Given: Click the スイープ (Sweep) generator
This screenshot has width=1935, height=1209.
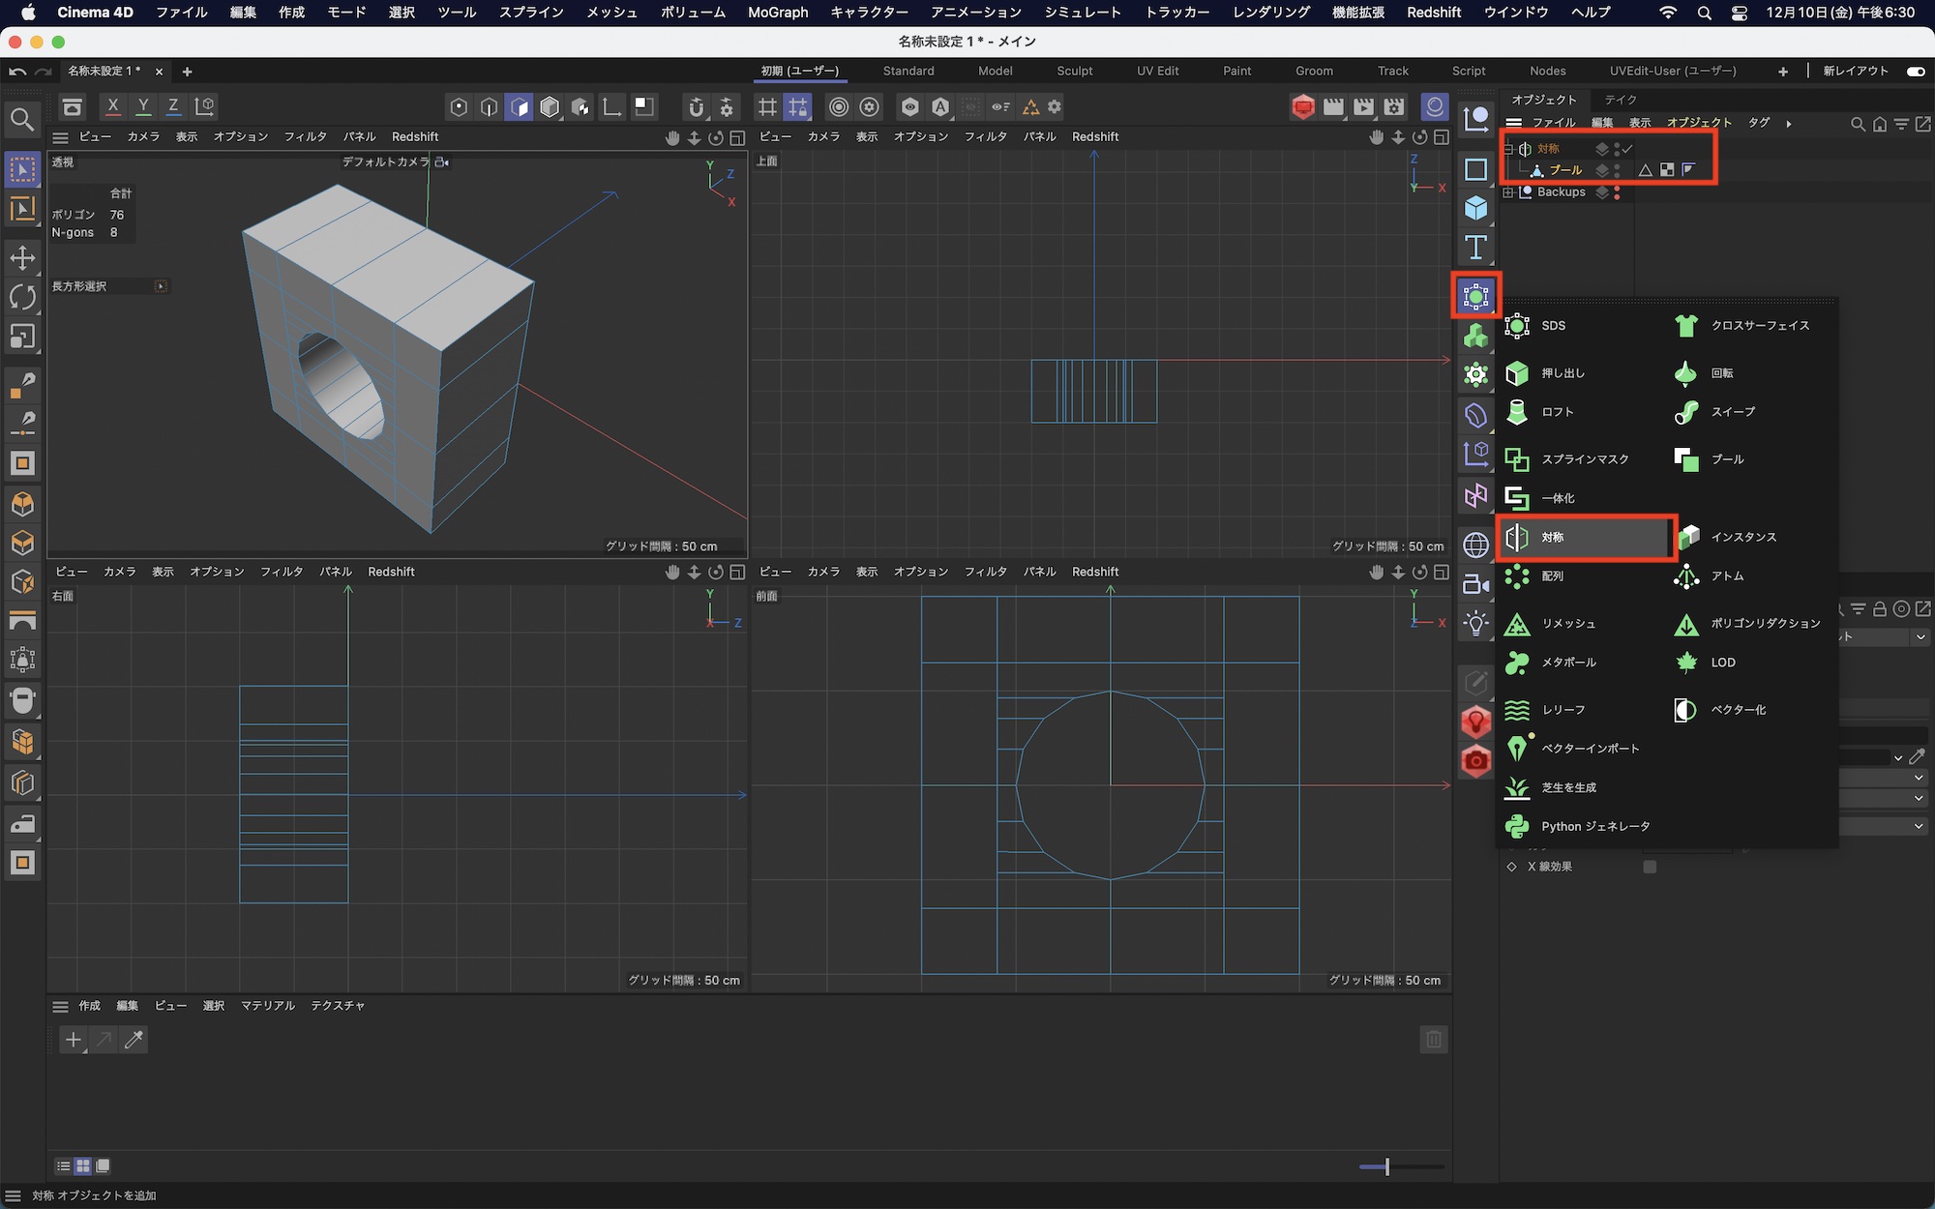Looking at the screenshot, I should pos(1732,412).
